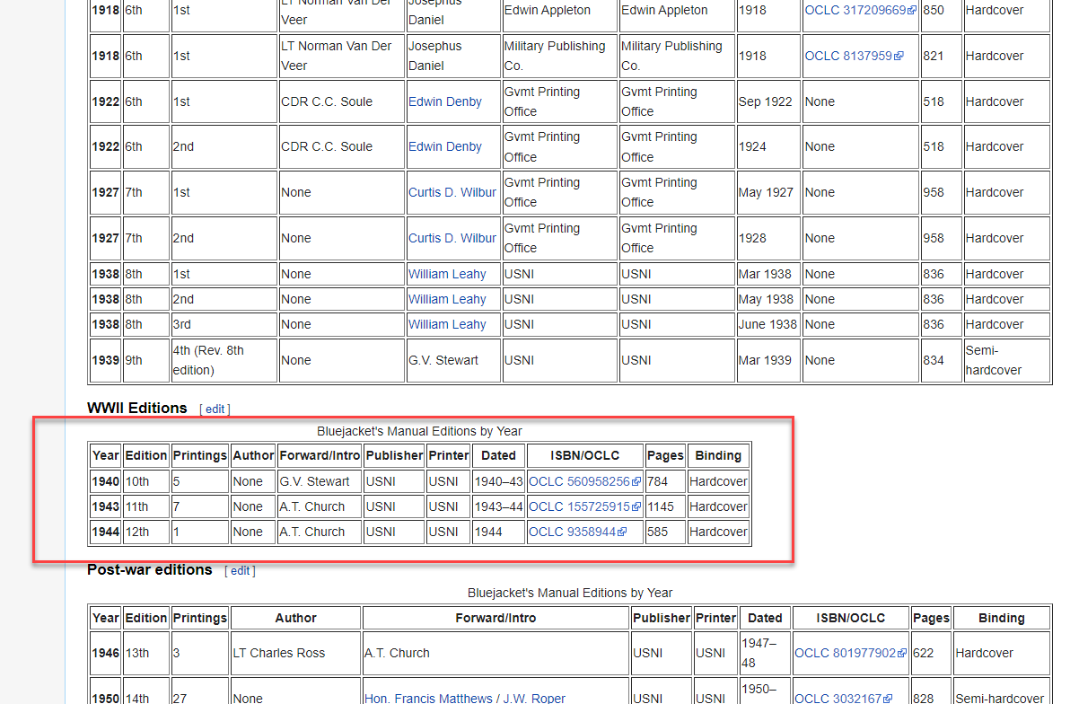
Task: Select the A.T. Church cell in 1943 row
Action: point(320,506)
